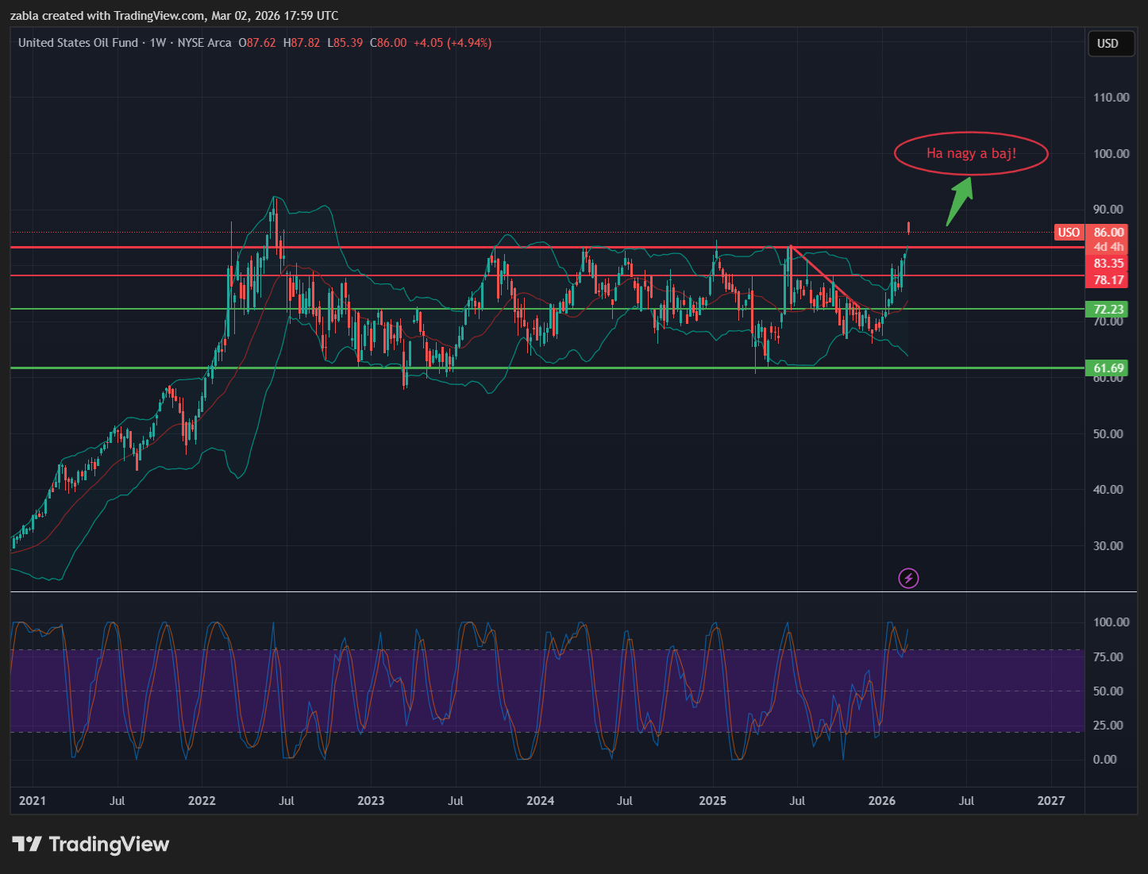The width and height of the screenshot is (1148, 874).
Task: Select the green 61.69 support level label
Action: pos(1108,368)
